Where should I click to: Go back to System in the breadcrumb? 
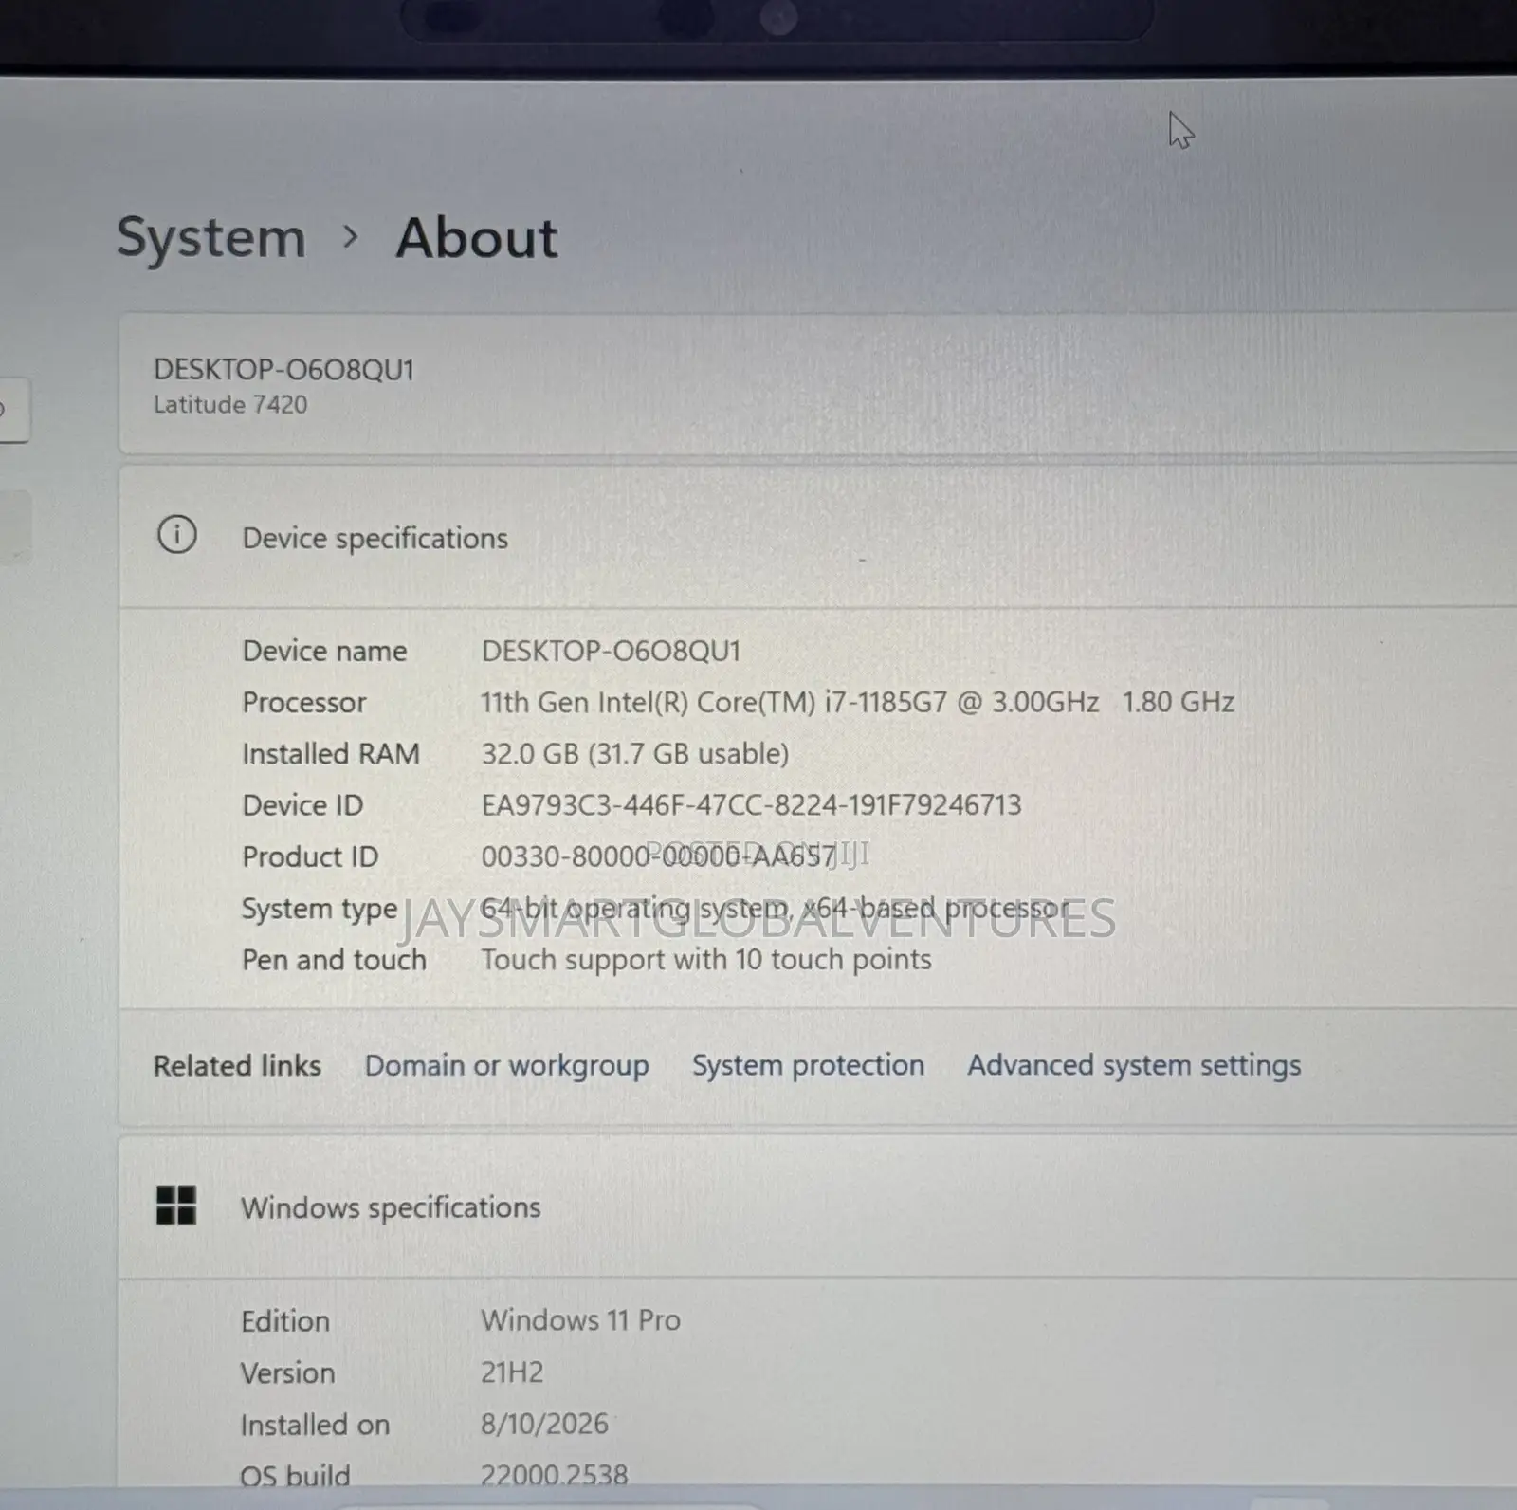(210, 237)
